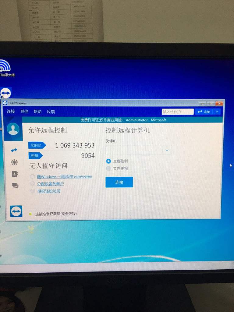Open 随Windows一同启动TeamViewer link
The image size is (234, 312).
point(65,176)
